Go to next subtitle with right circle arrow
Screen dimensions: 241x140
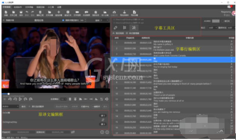pyautogui.click(x=107, y=132)
